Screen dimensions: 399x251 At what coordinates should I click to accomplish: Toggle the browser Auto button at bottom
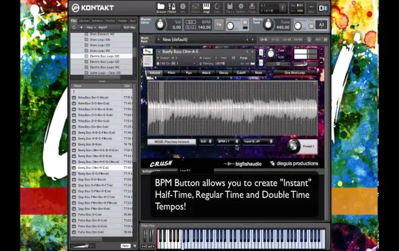tap(126, 246)
